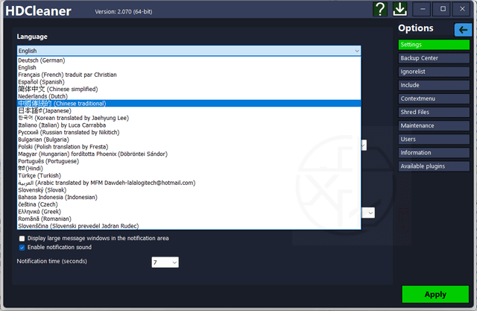Select Chinese simplified language
Screen dimensions: 477x311
(x=189, y=89)
